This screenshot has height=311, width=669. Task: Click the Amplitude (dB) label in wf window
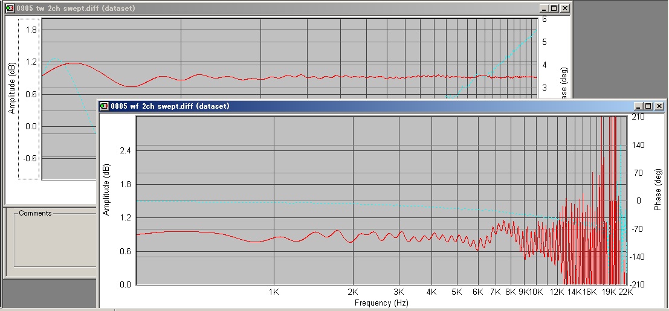[106, 190]
